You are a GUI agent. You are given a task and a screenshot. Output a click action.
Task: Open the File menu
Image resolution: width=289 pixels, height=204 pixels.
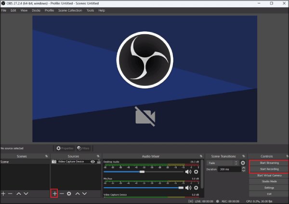[x=4, y=10]
